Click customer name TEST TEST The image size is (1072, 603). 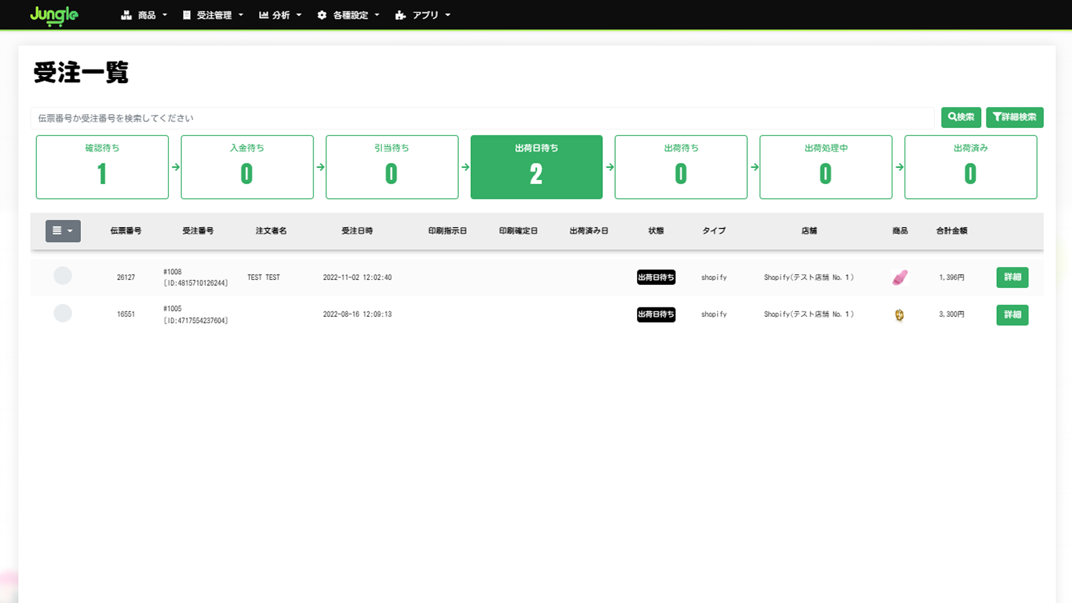point(264,277)
